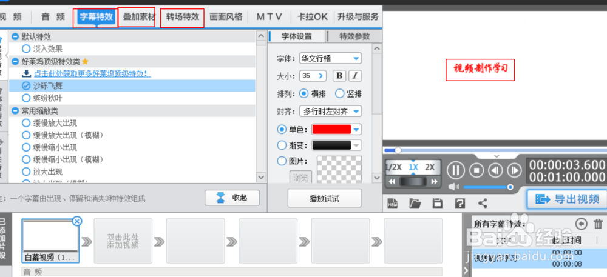Click the 收起 collapse button
The image size is (607, 277).
click(x=232, y=198)
